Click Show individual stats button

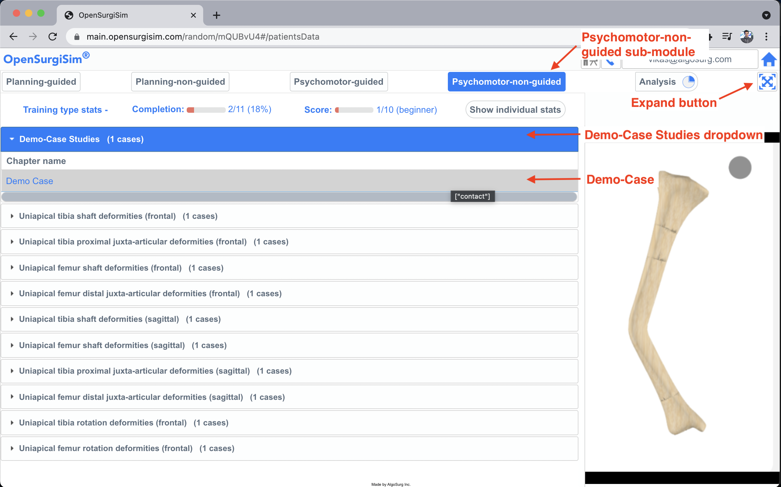515,110
